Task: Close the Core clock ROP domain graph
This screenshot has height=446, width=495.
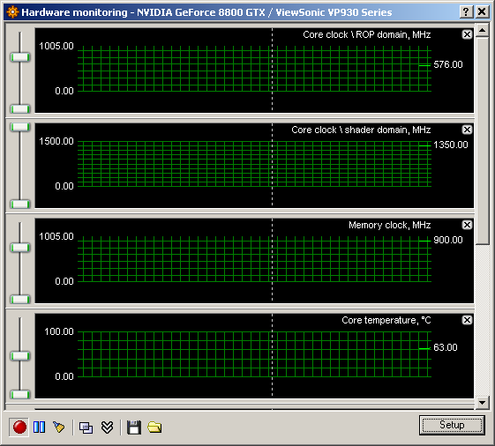Action: (467, 34)
